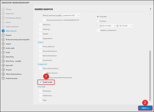The width and height of the screenshot is (154, 112).
Task: Go to Import step label
Action: pyautogui.click(x=8, y=44)
